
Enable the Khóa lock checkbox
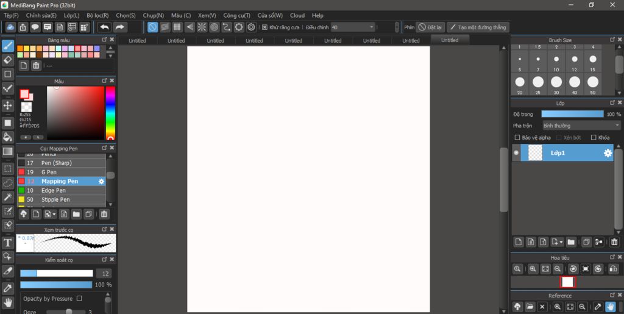pyautogui.click(x=594, y=138)
